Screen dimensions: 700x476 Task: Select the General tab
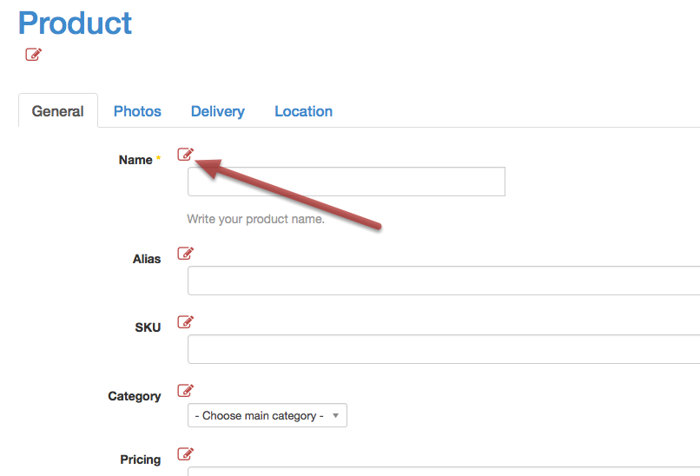(58, 110)
